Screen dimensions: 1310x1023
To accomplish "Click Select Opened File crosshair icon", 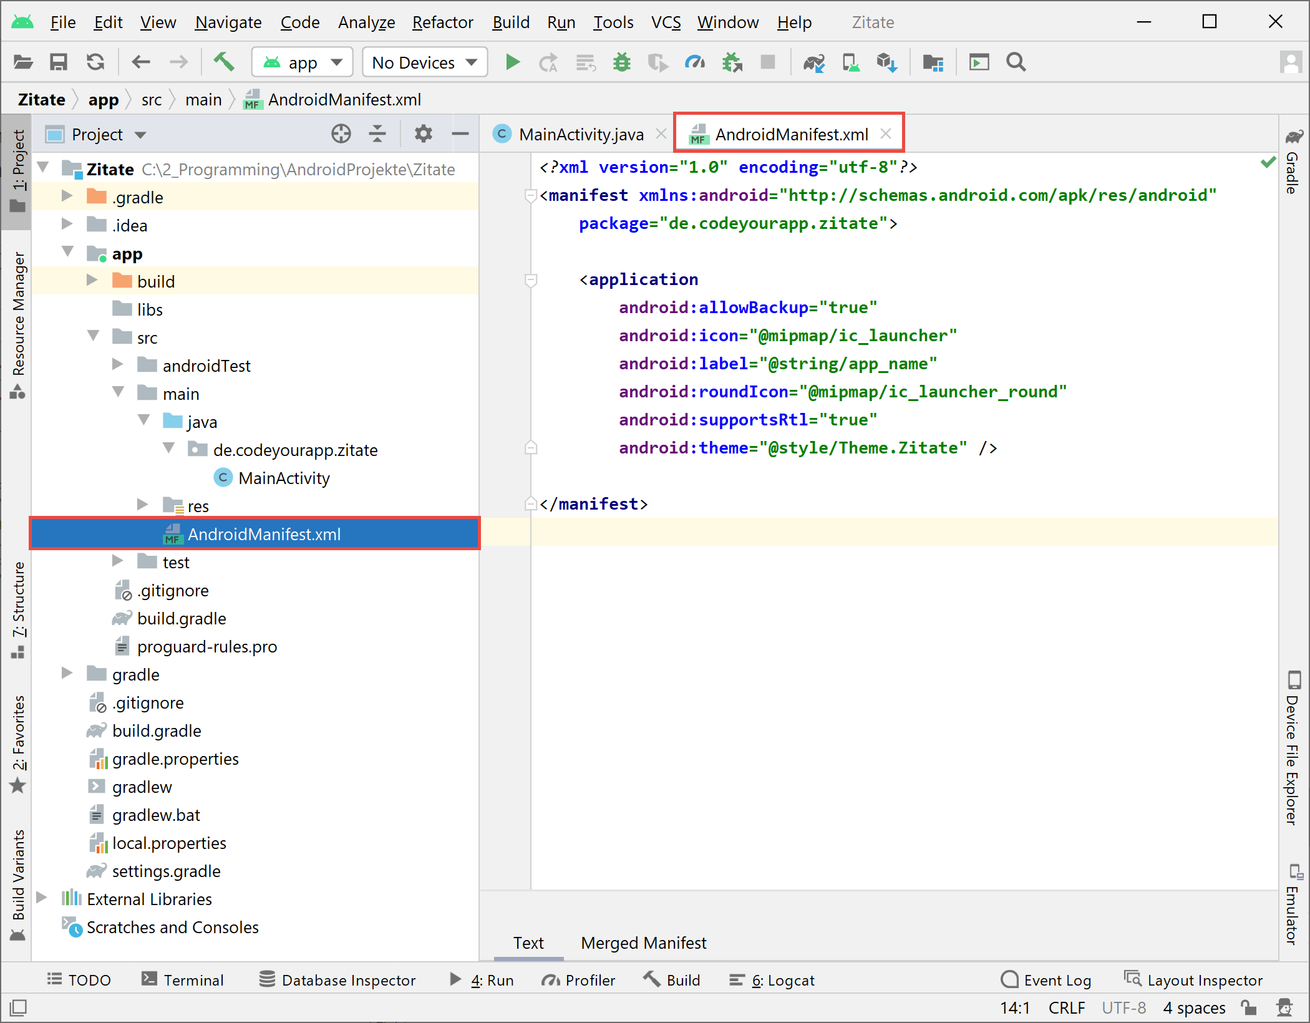I will point(341,134).
